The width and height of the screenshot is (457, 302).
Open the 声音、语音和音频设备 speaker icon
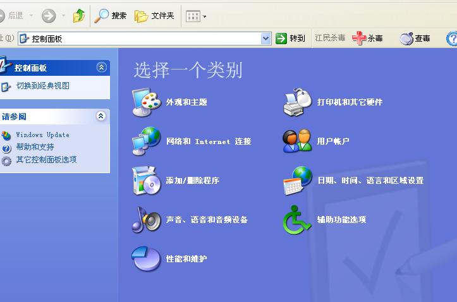(x=146, y=220)
